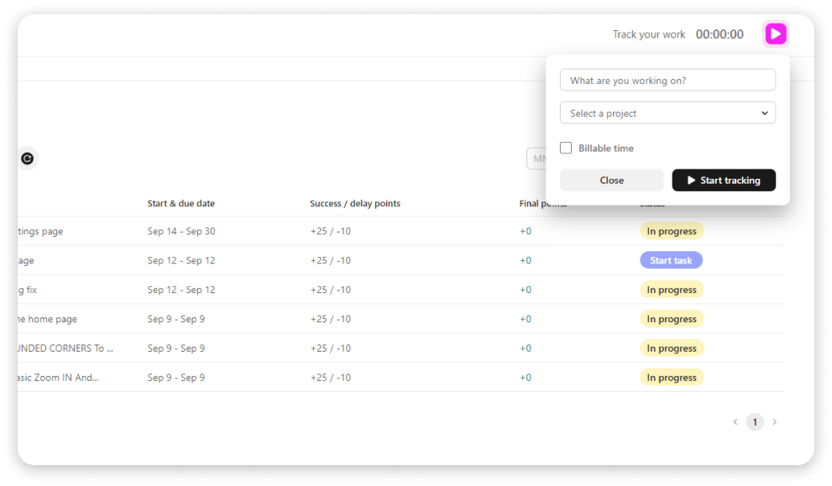The image size is (832, 486).
Task: Open the settings page task row
Action: tap(40, 231)
